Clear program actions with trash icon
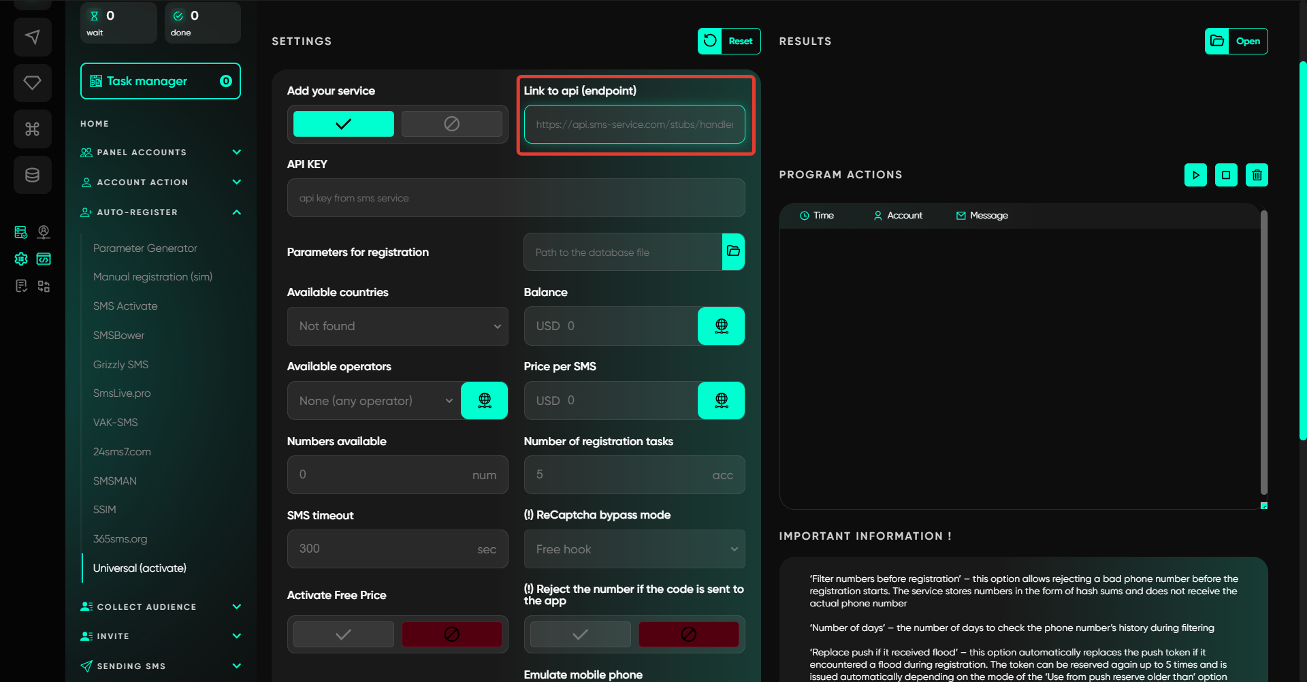Screen dimensions: 1307x682 [x=1257, y=175]
